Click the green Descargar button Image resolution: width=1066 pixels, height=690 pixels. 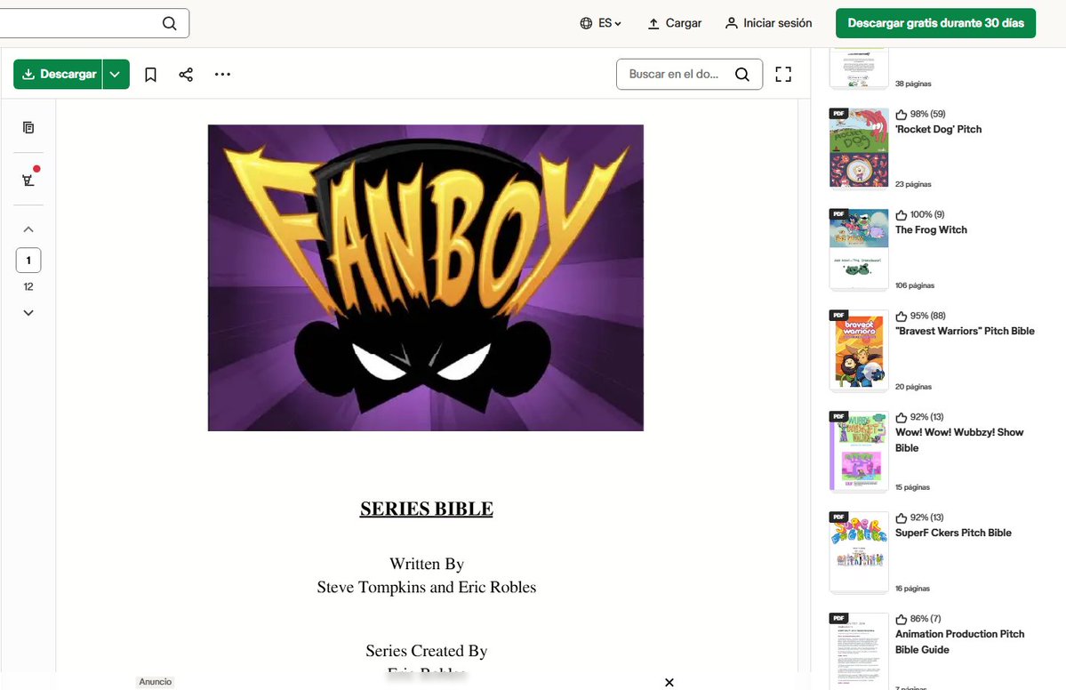(59, 74)
